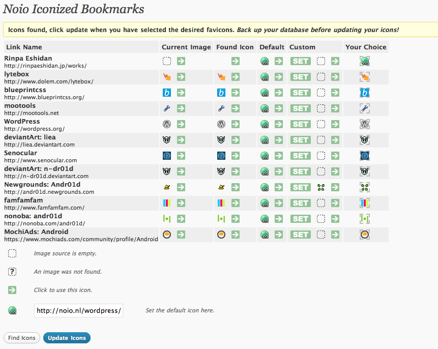Use default icon arrow for mootools

[x=279, y=108]
